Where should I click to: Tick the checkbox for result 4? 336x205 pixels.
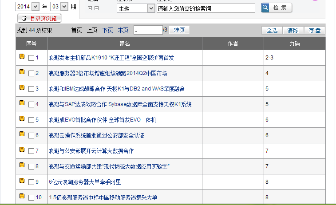[31, 105]
